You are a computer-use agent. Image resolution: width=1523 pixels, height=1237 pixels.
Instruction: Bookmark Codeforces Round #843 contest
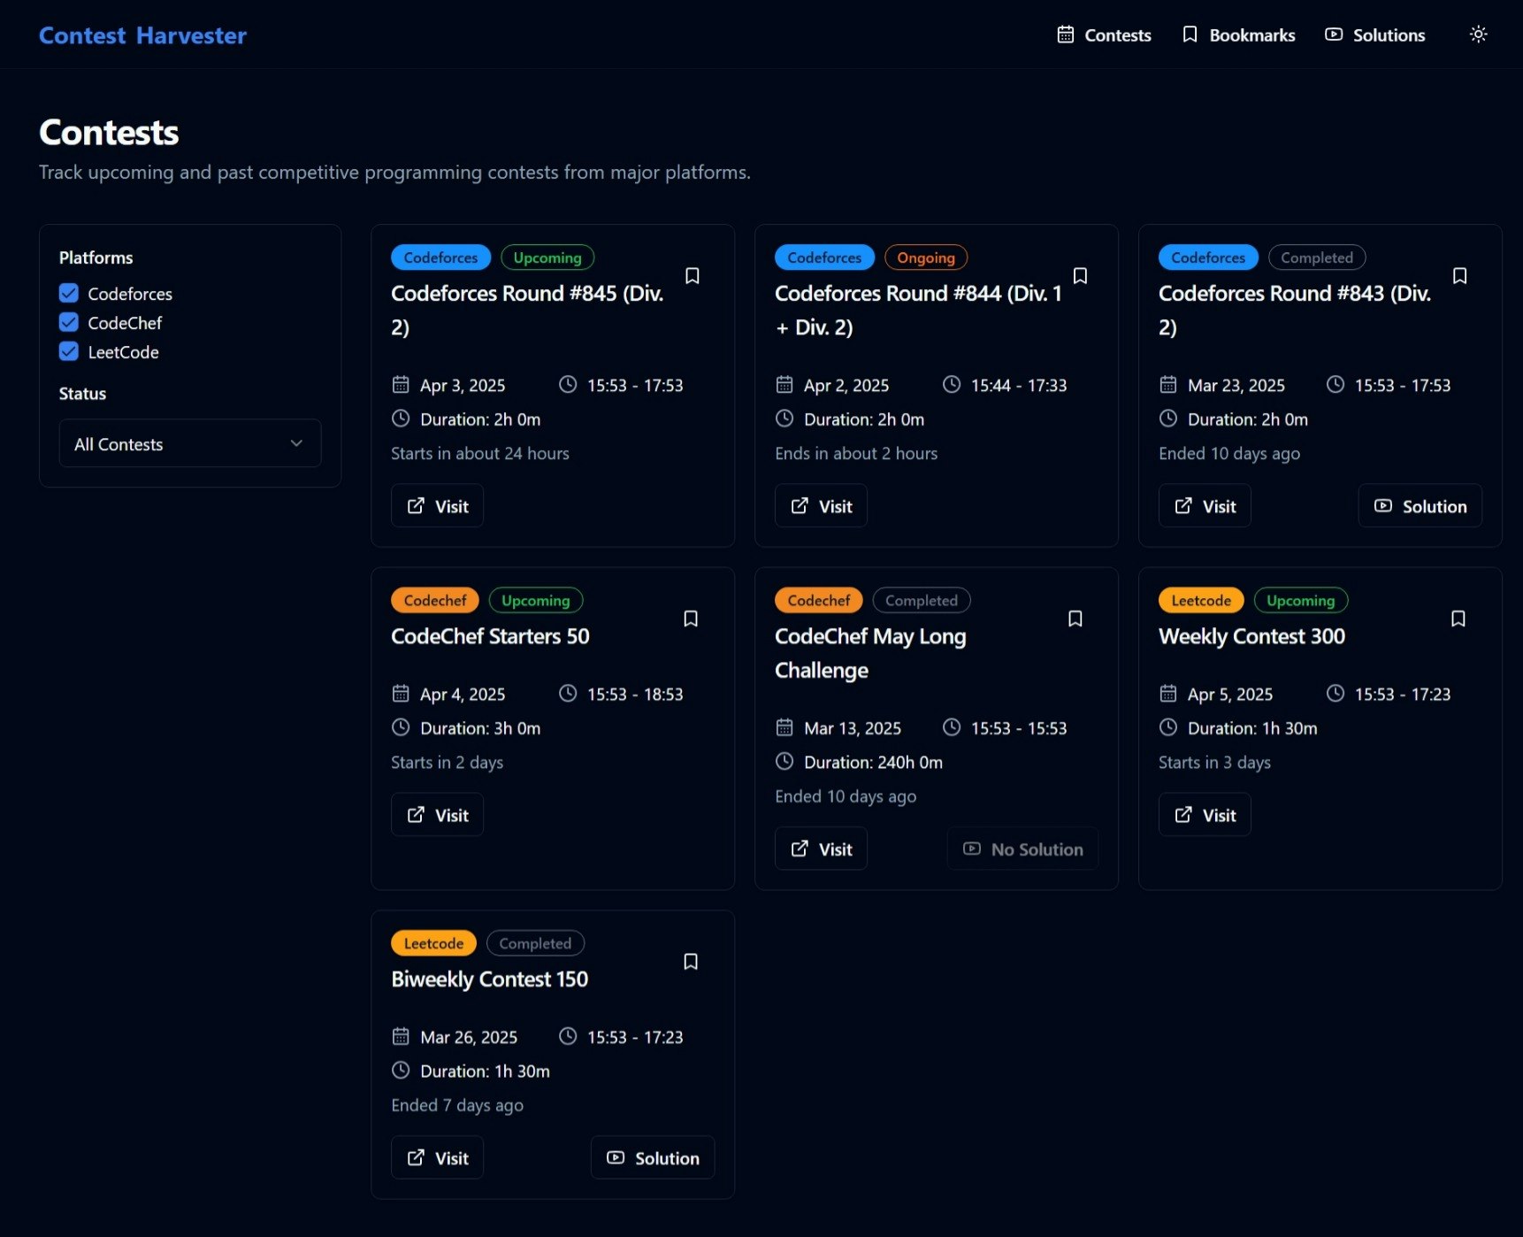tap(1460, 276)
